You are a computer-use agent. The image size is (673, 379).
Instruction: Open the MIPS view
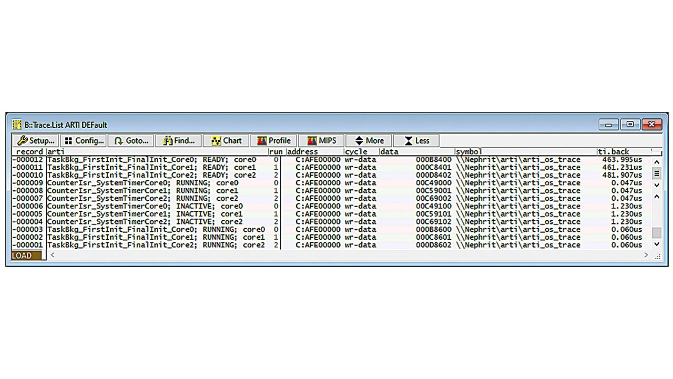pyautogui.click(x=321, y=141)
